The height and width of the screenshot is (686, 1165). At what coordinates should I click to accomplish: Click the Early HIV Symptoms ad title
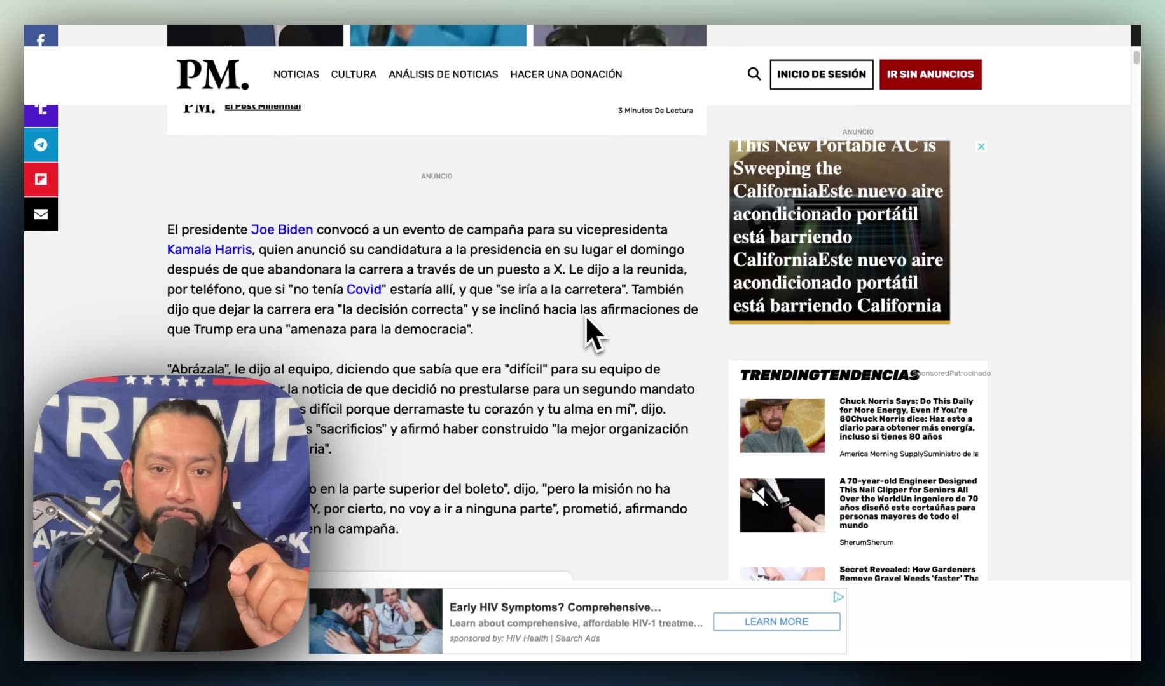(555, 607)
